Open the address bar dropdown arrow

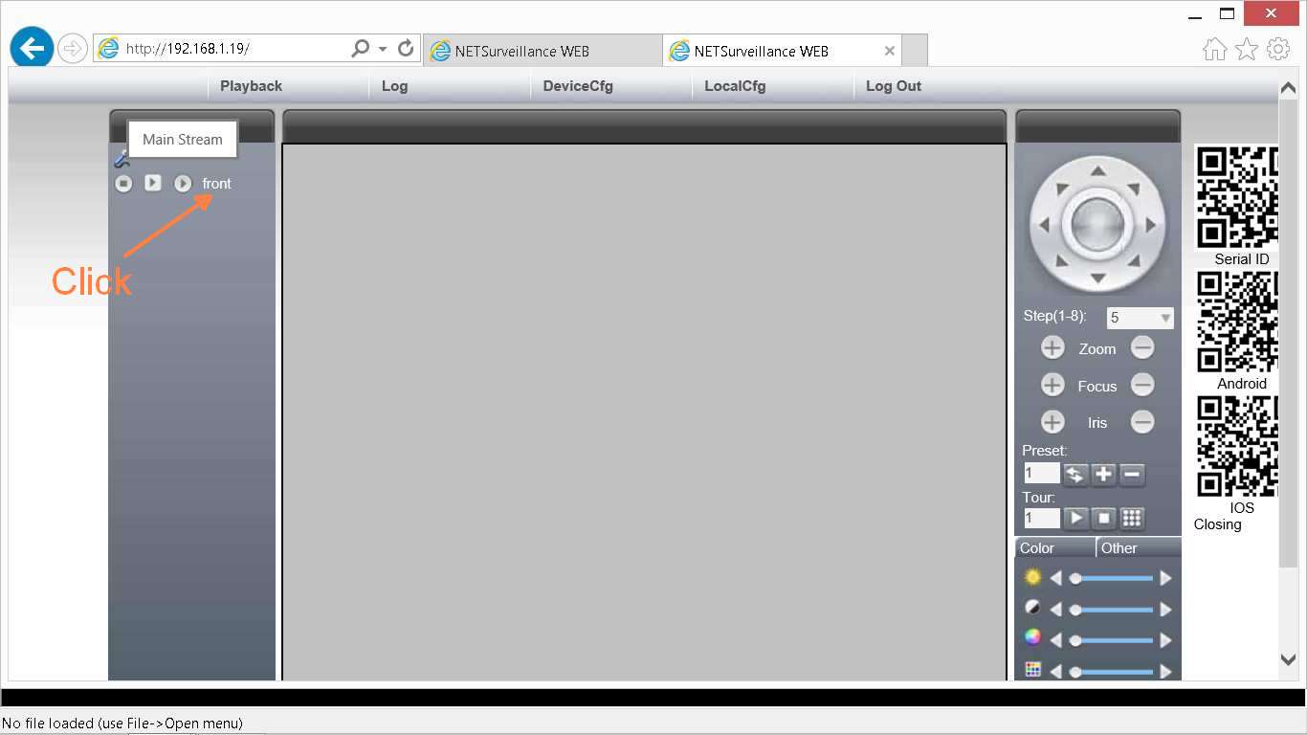(382, 49)
